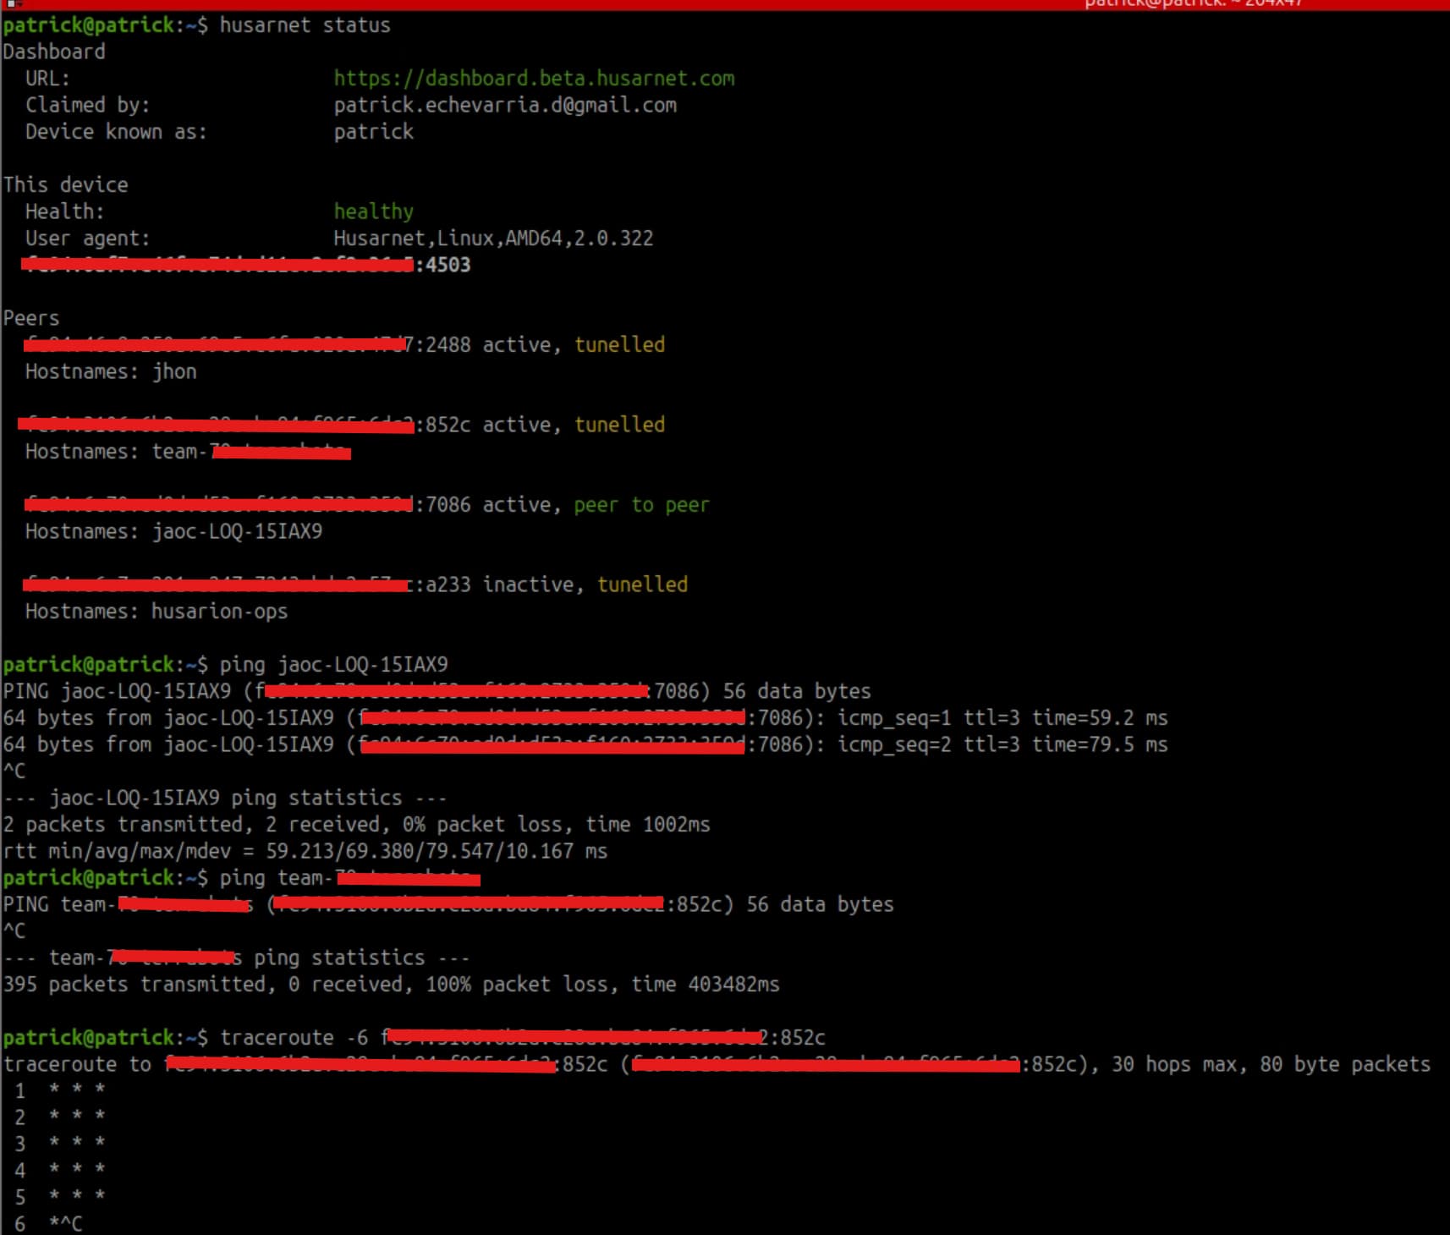Viewport: 1450px width, 1235px height.
Task: Select traceroute hop 3 row
Action: pos(60,1144)
